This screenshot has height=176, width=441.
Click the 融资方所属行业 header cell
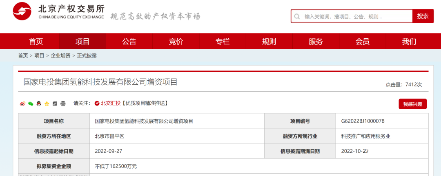point(300,136)
